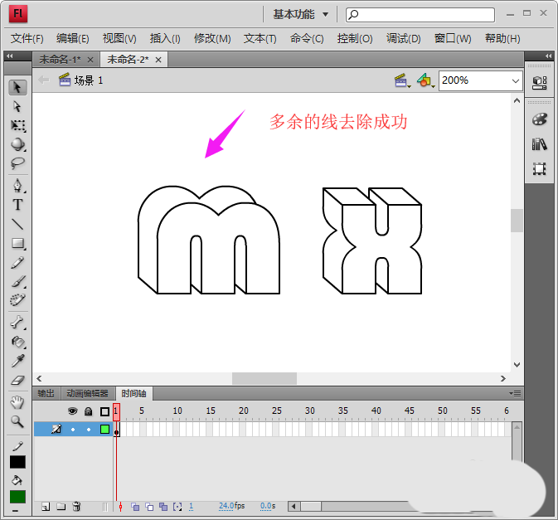Toggle outline view for all layers
The image size is (558, 520).
pos(104,412)
